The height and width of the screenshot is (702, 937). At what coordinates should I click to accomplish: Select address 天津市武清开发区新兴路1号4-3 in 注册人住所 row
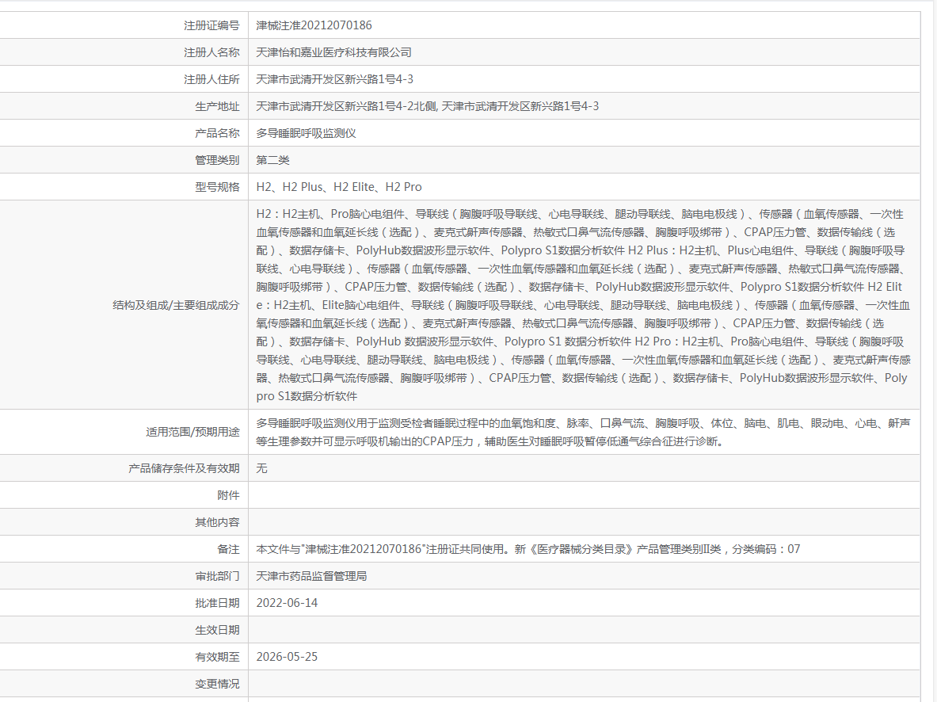[x=334, y=79]
